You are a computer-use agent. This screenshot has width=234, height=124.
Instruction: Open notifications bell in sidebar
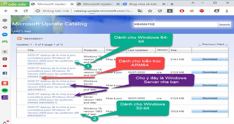click(5, 122)
